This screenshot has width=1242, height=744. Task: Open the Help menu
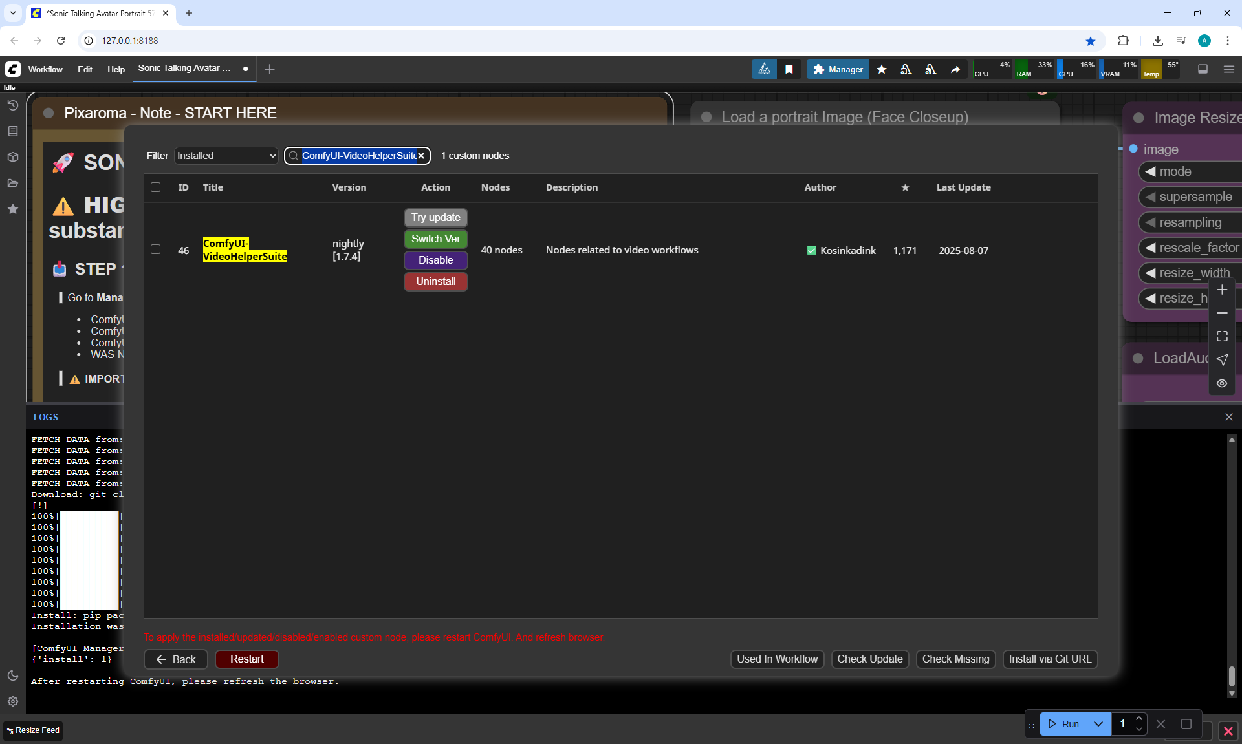click(116, 69)
